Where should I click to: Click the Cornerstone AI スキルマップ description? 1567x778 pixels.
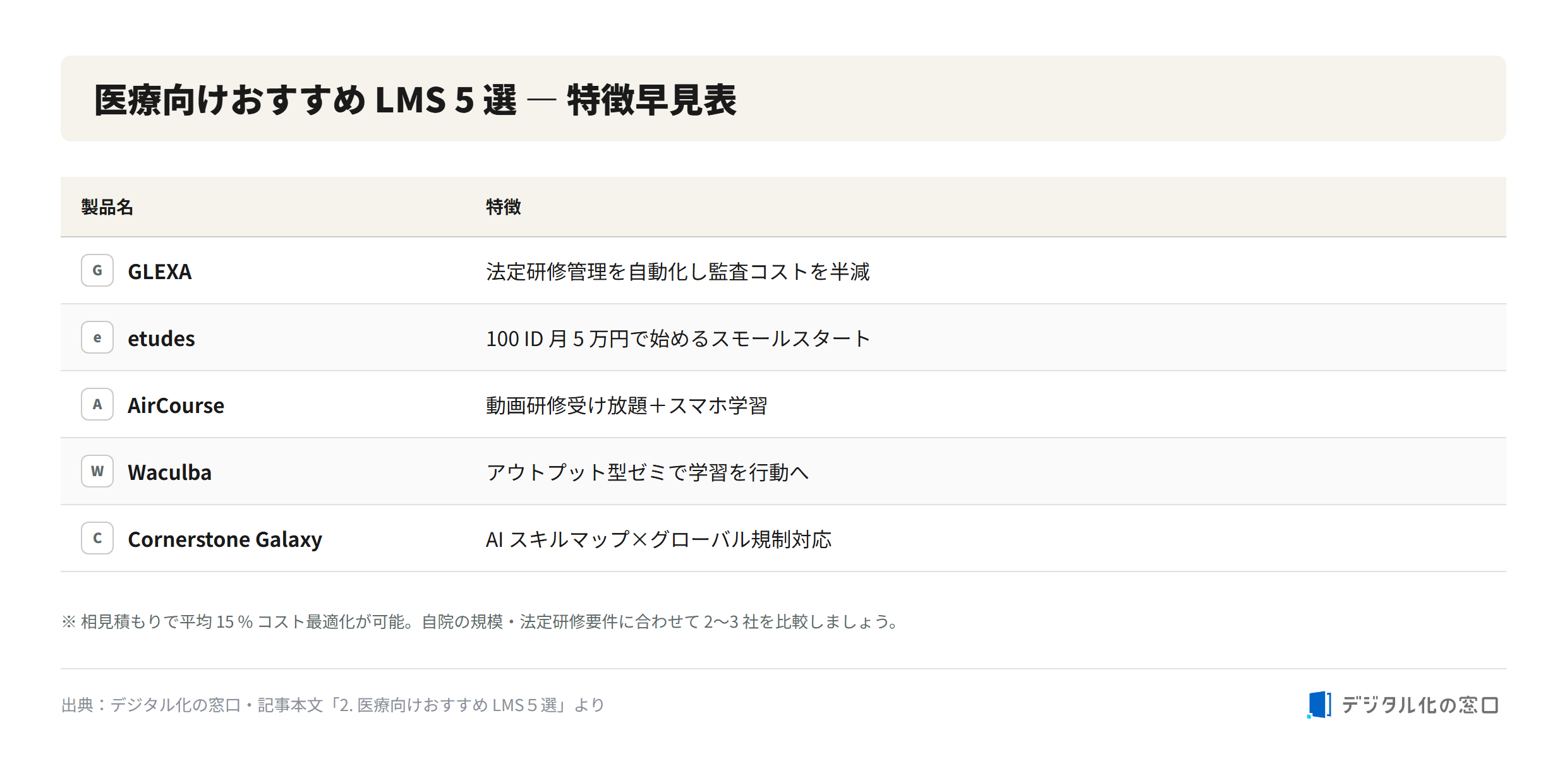tap(658, 539)
